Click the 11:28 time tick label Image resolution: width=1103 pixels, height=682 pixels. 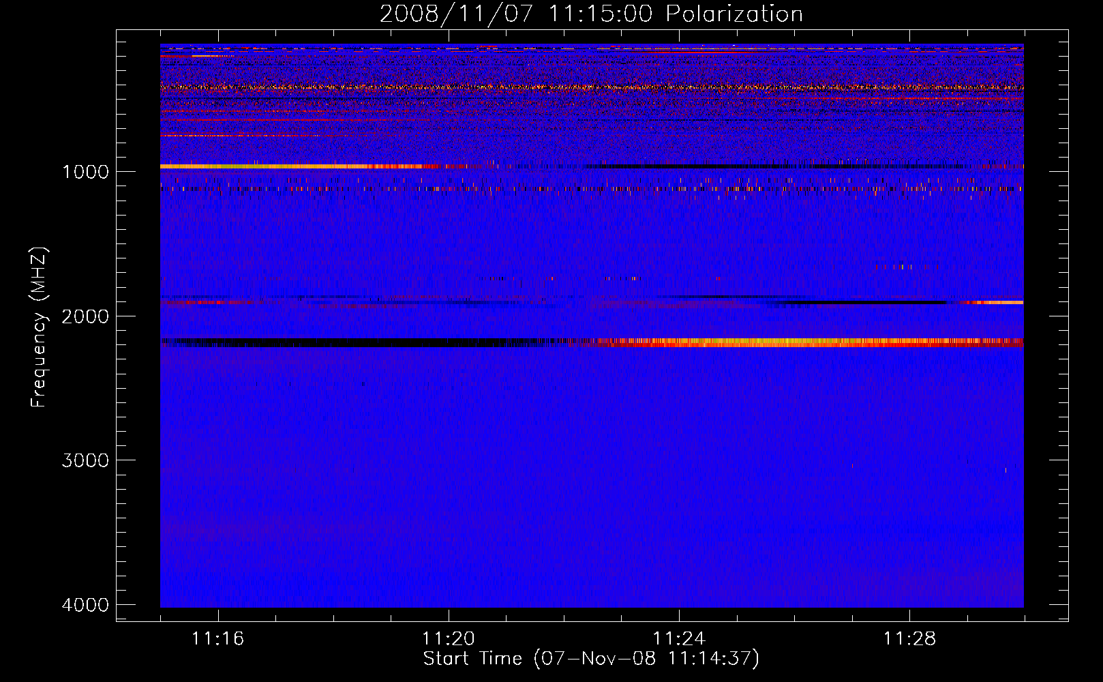[909, 639]
